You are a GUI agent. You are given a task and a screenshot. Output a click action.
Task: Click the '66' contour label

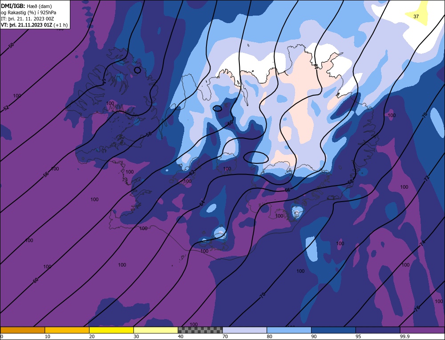pyautogui.click(x=287, y=190)
